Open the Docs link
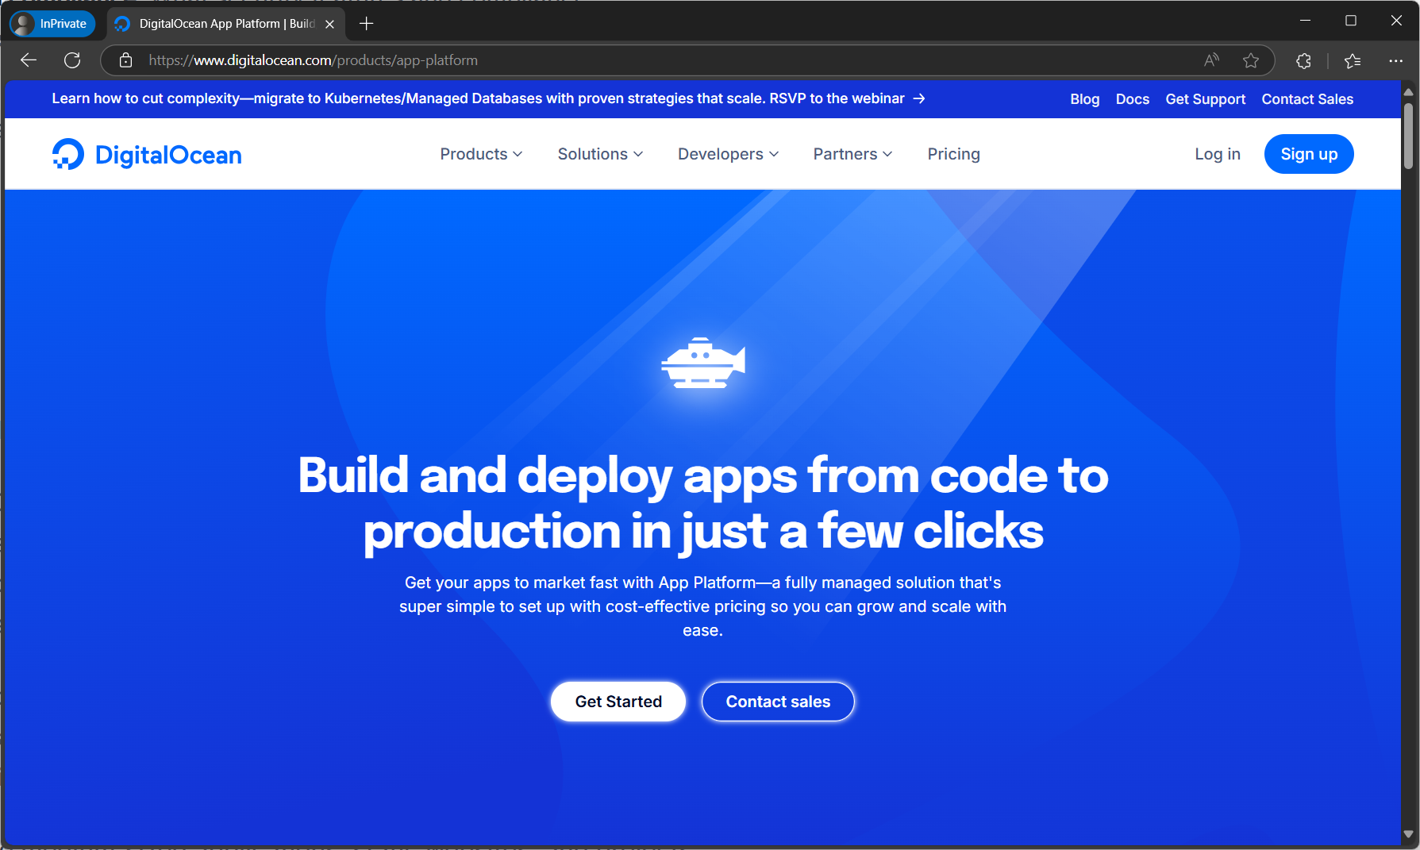1420x850 pixels. 1132,99
